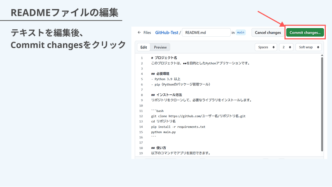Viewport: 332px width, 187px height.
Task: Click the ## 使い方 heading line
Action: tap(158, 148)
